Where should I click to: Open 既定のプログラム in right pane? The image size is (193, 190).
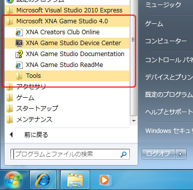click(x=169, y=95)
